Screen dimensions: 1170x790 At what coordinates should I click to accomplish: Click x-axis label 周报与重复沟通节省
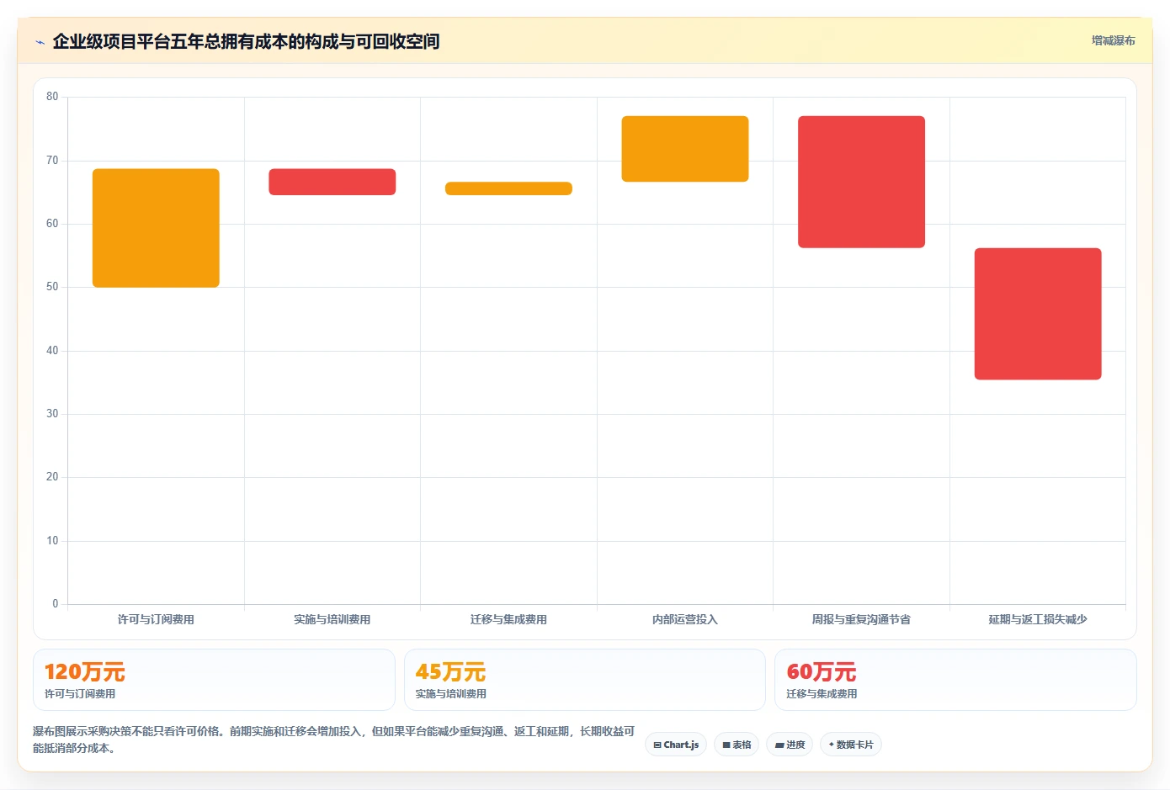(x=861, y=619)
